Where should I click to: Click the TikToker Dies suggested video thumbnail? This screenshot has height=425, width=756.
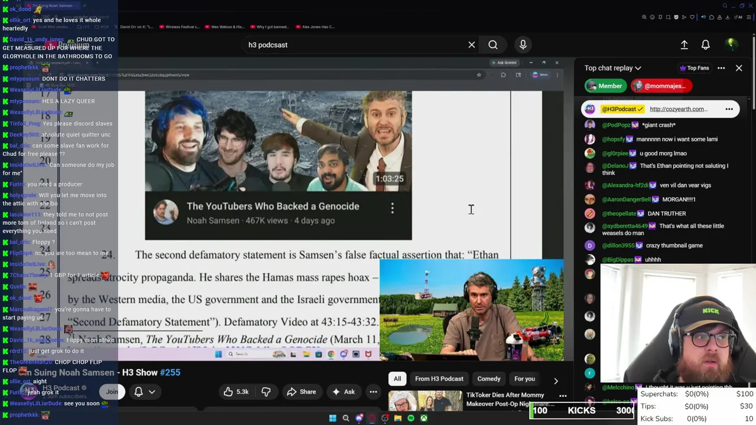click(x=425, y=401)
